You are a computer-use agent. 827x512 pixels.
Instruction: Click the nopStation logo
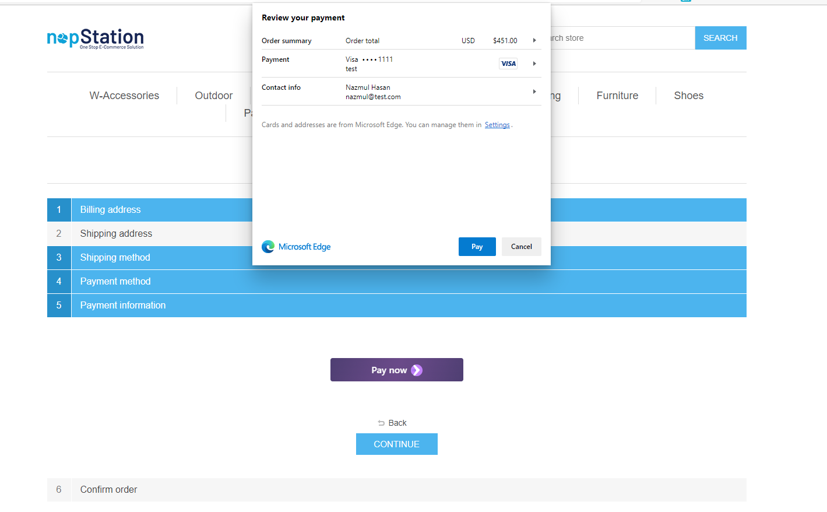click(x=95, y=38)
